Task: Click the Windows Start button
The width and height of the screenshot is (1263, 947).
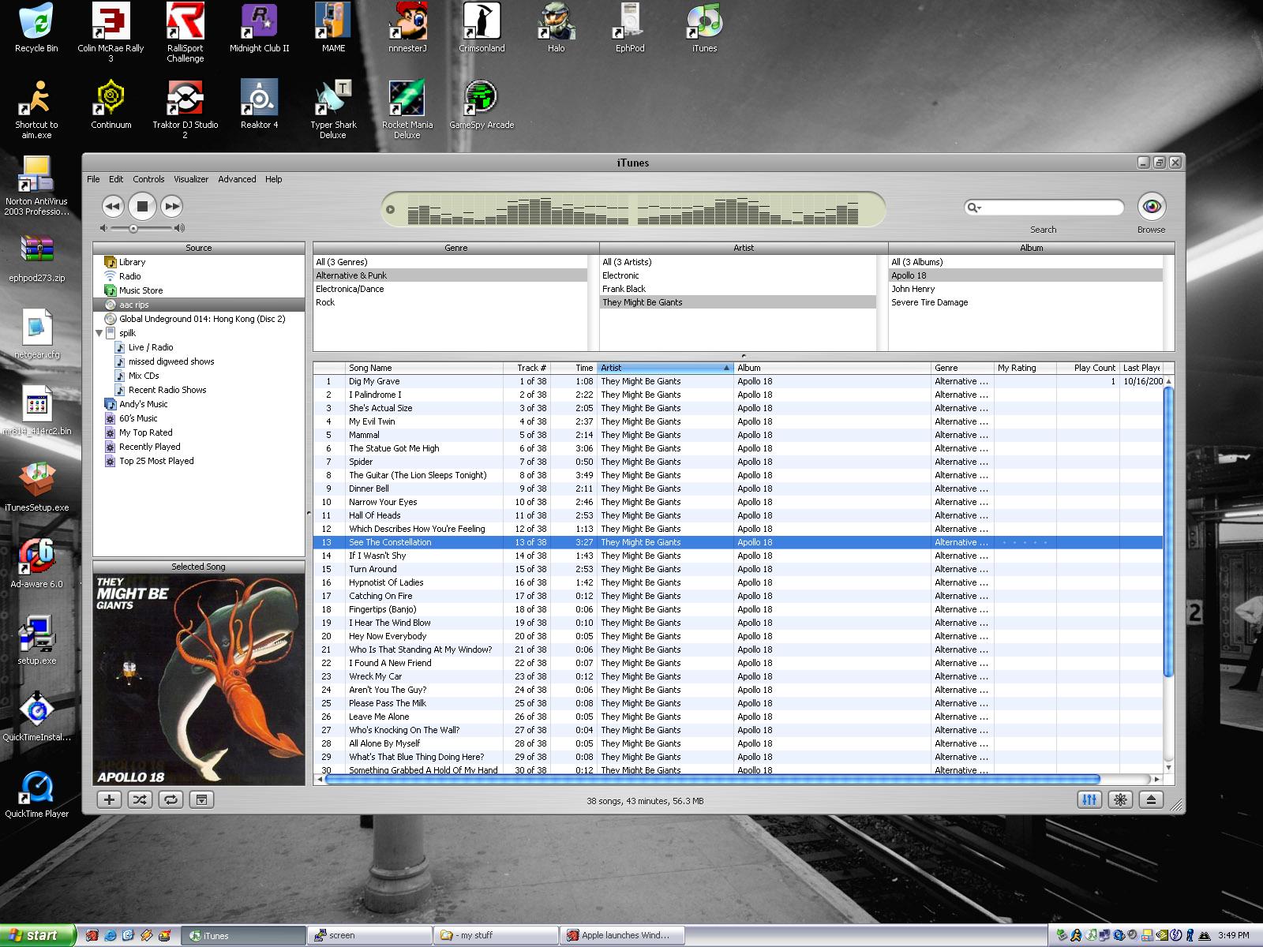Action: click(38, 935)
